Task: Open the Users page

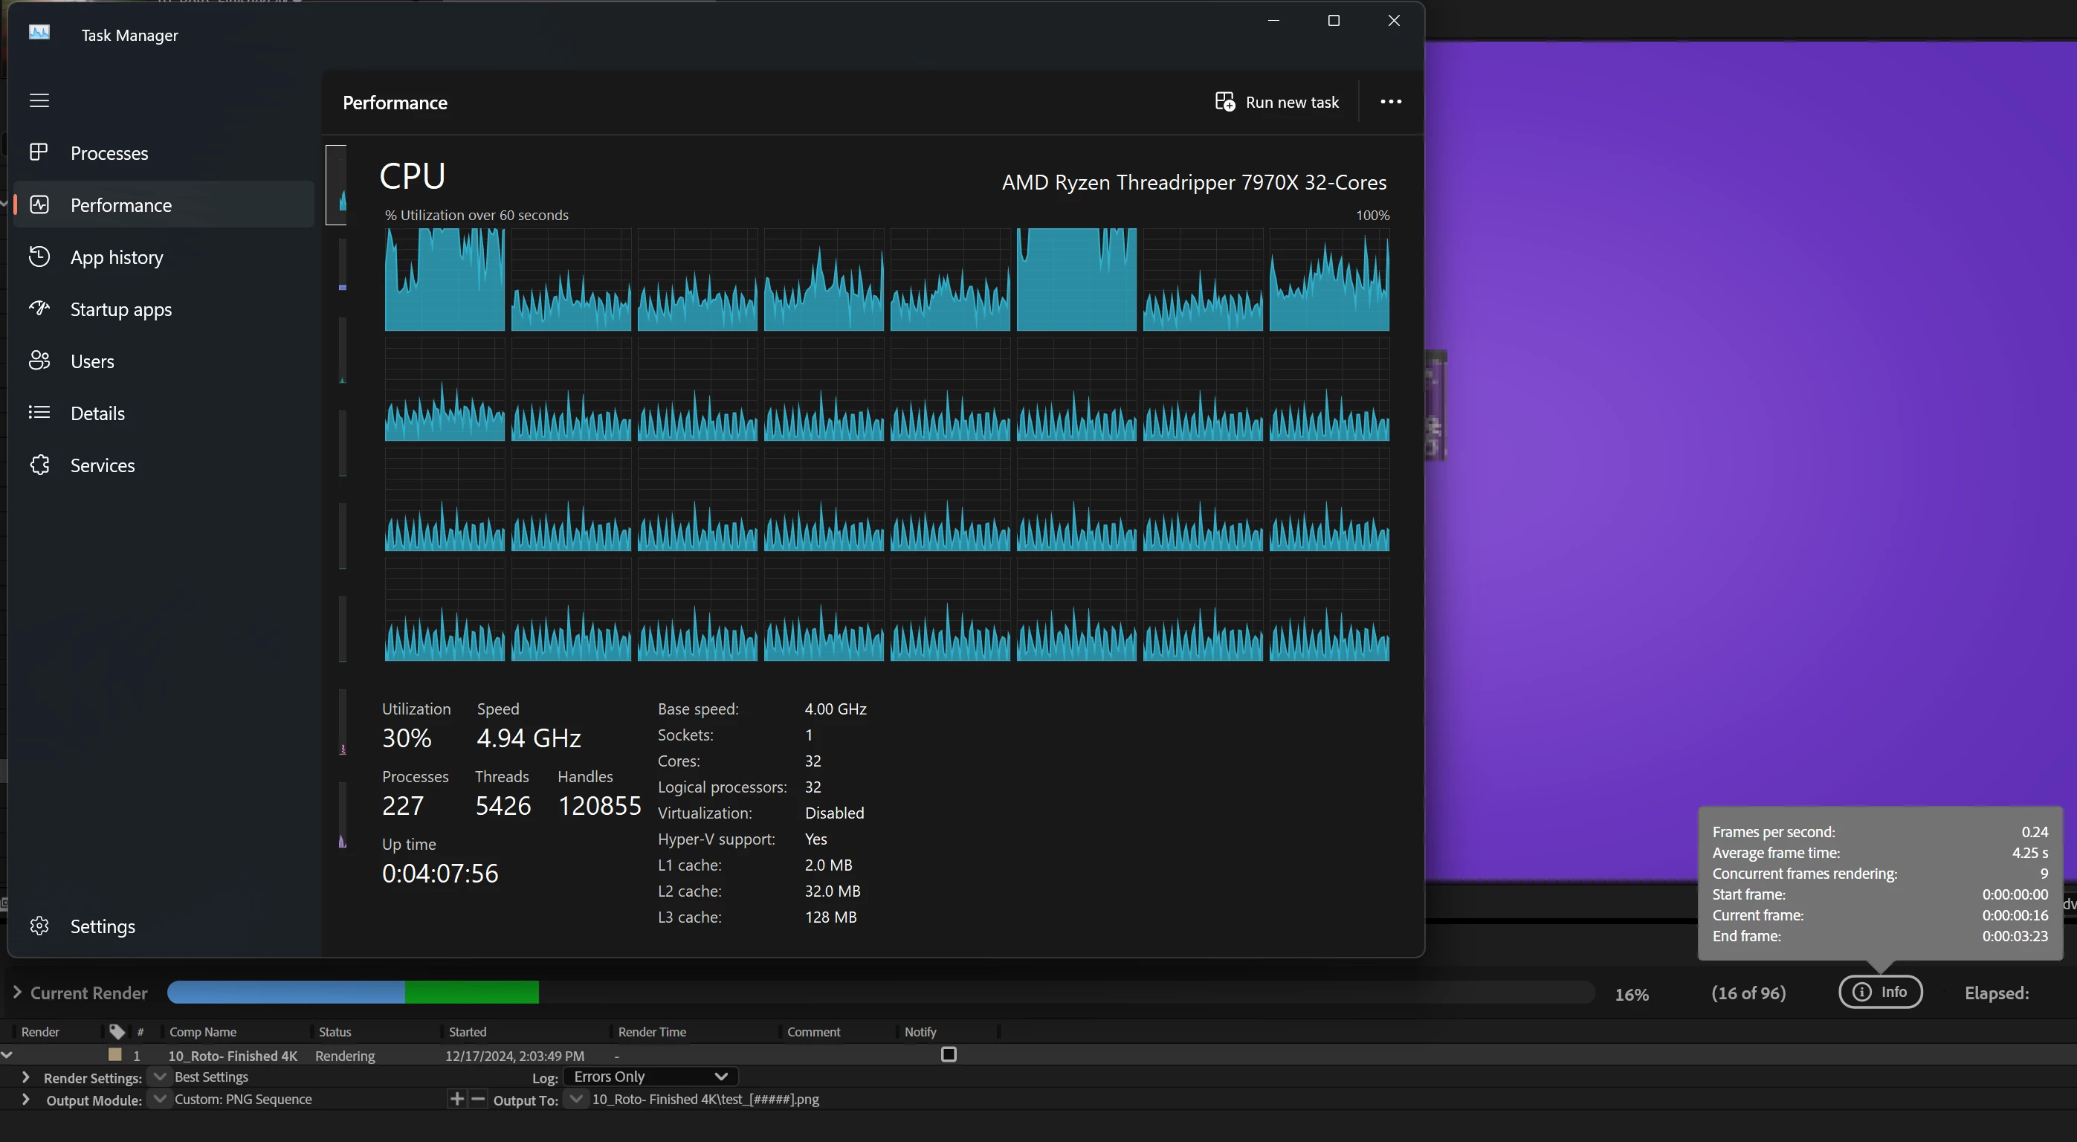Action: tap(92, 361)
